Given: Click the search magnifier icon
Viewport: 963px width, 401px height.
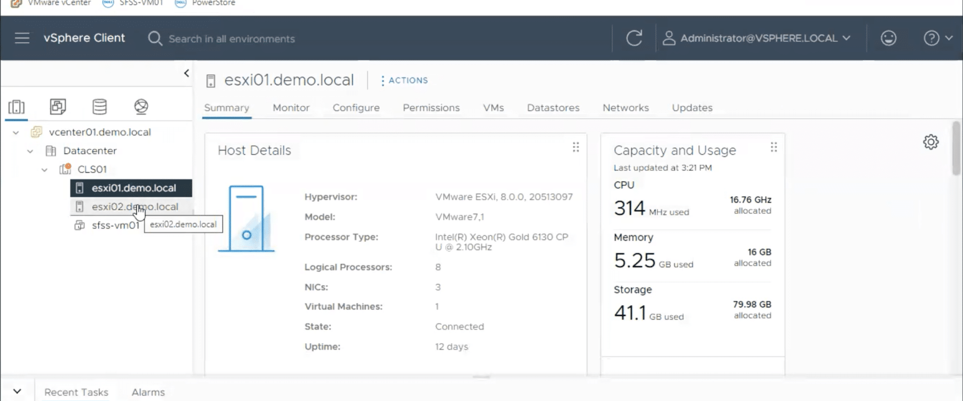Looking at the screenshot, I should click(x=155, y=39).
